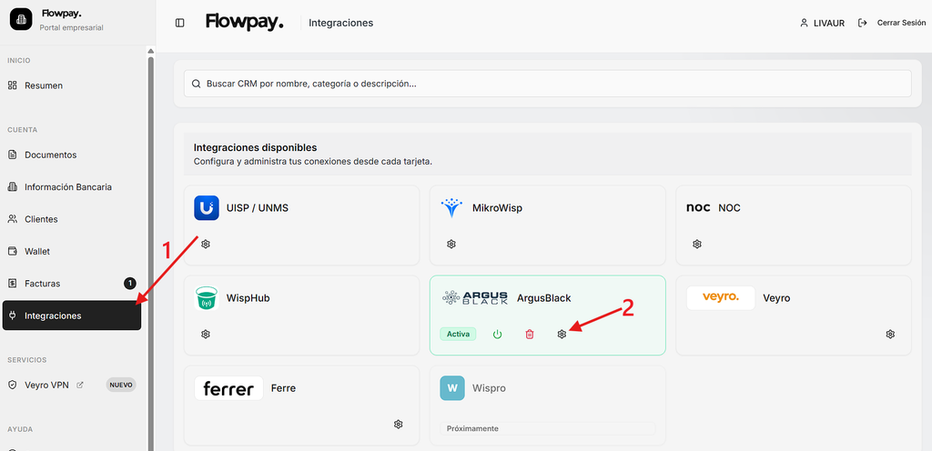Open the NOC integration settings gear
932x451 pixels.
click(696, 244)
